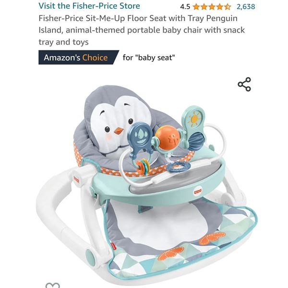288x288 pixels.
Task: Tap the heart wishlist icon below the image
Action: [53, 285]
